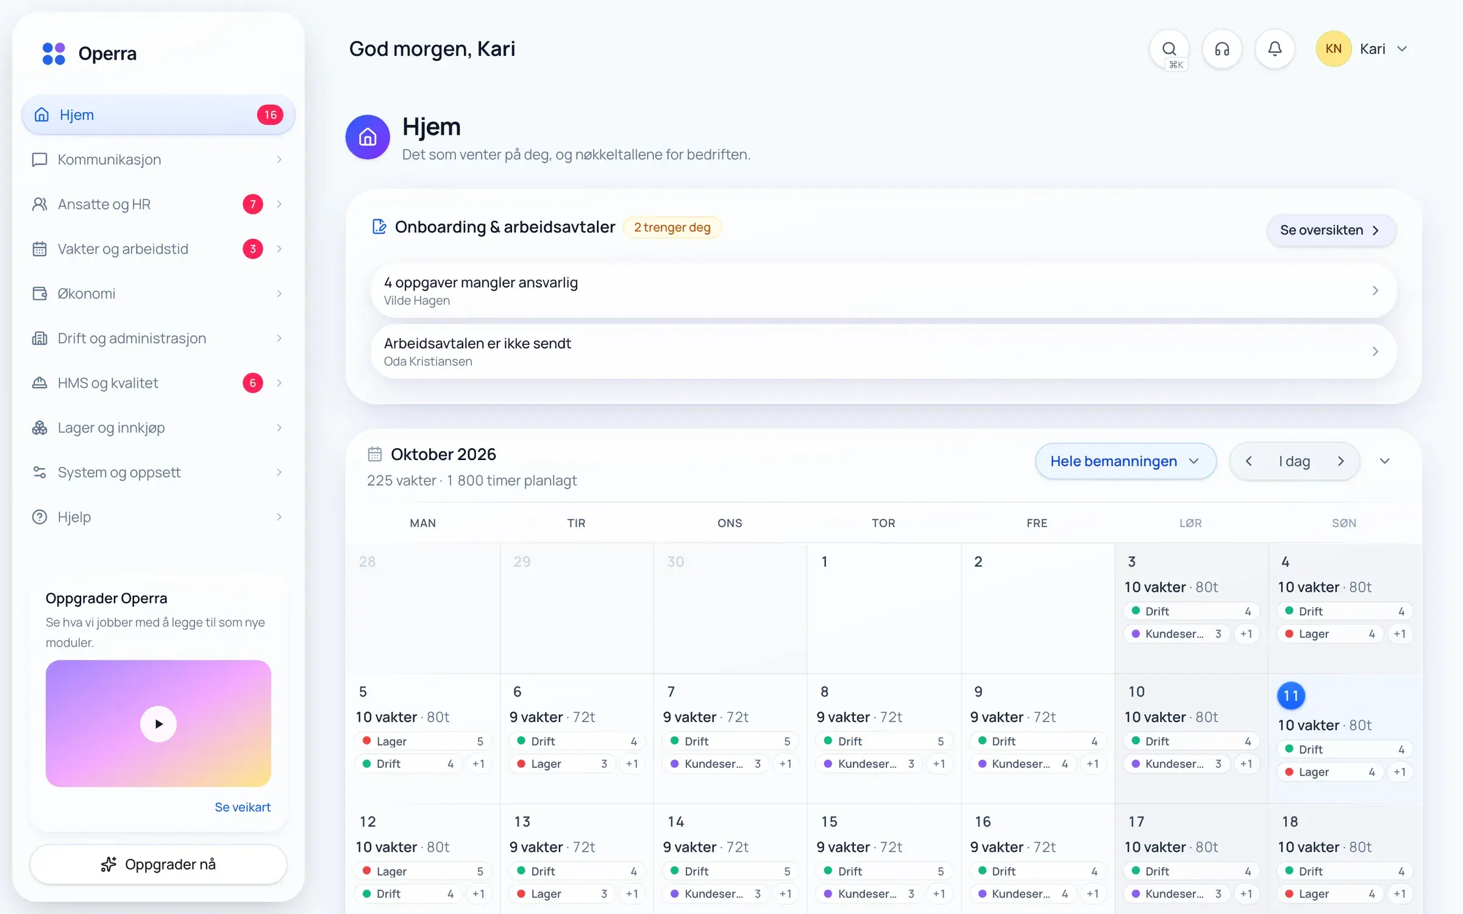This screenshot has width=1463, height=914.
Task: Go to next month with right arrow
Action: [x=1341, y=461]
